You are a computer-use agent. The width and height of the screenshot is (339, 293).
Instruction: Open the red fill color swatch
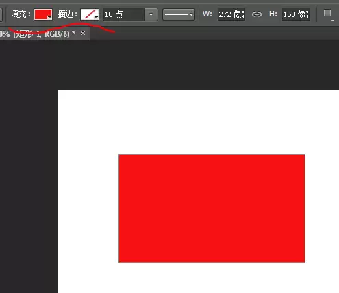(x=43, y=14)
